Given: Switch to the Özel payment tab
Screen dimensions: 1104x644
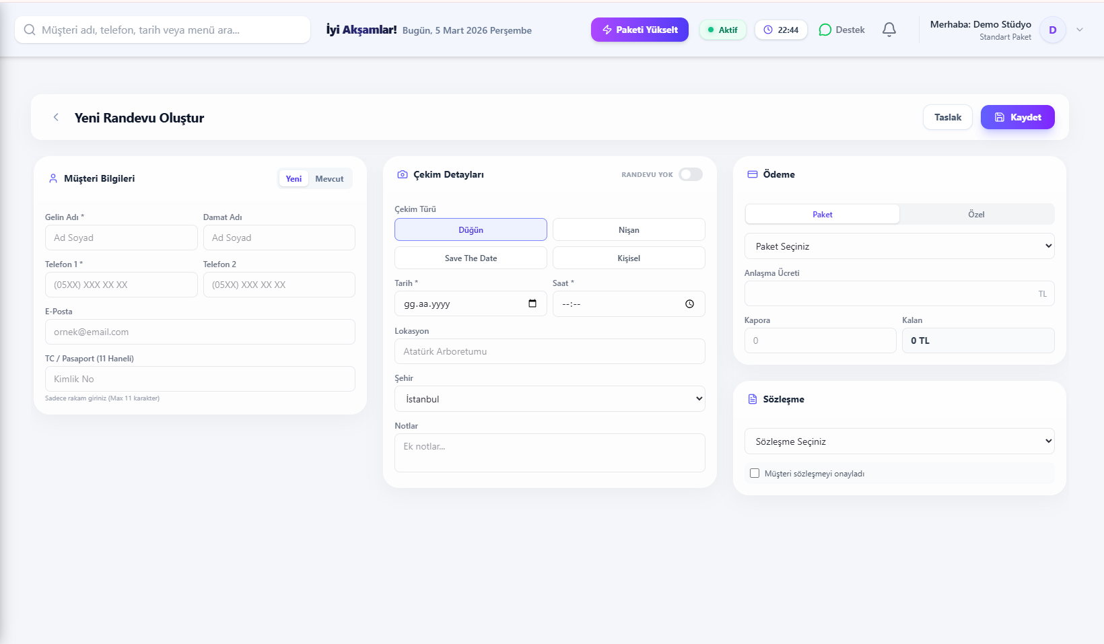Looking at the screenshot, I should (976, 214).
